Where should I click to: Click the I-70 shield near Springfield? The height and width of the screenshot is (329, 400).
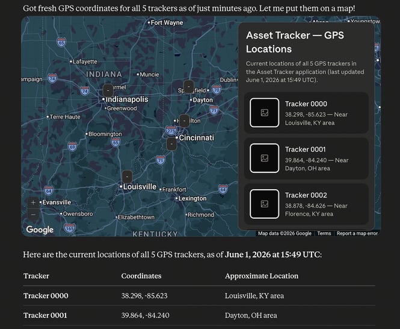point(217,89)
